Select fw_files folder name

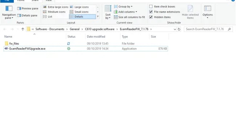pos(14,44)
